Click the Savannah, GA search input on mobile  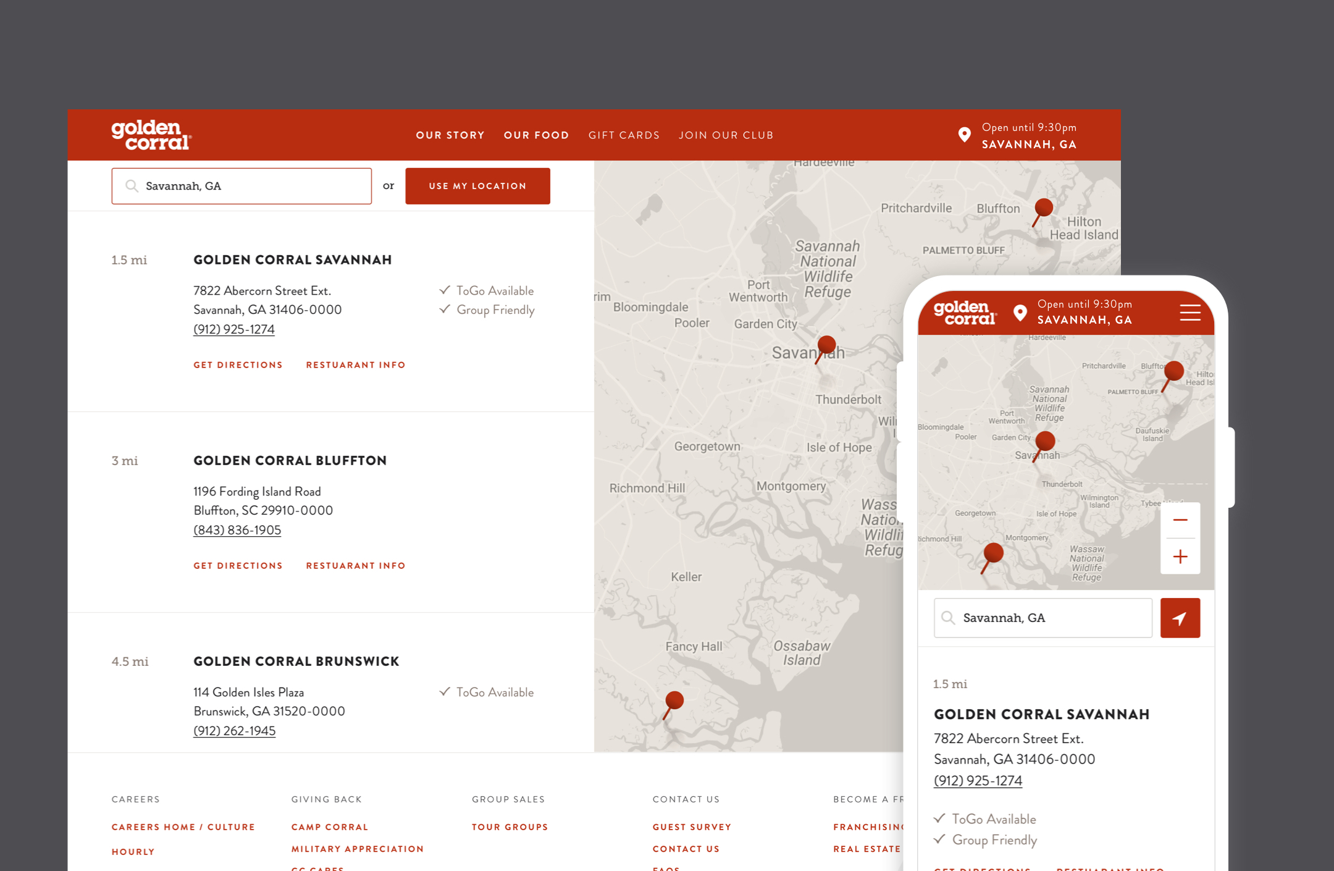1042,618
